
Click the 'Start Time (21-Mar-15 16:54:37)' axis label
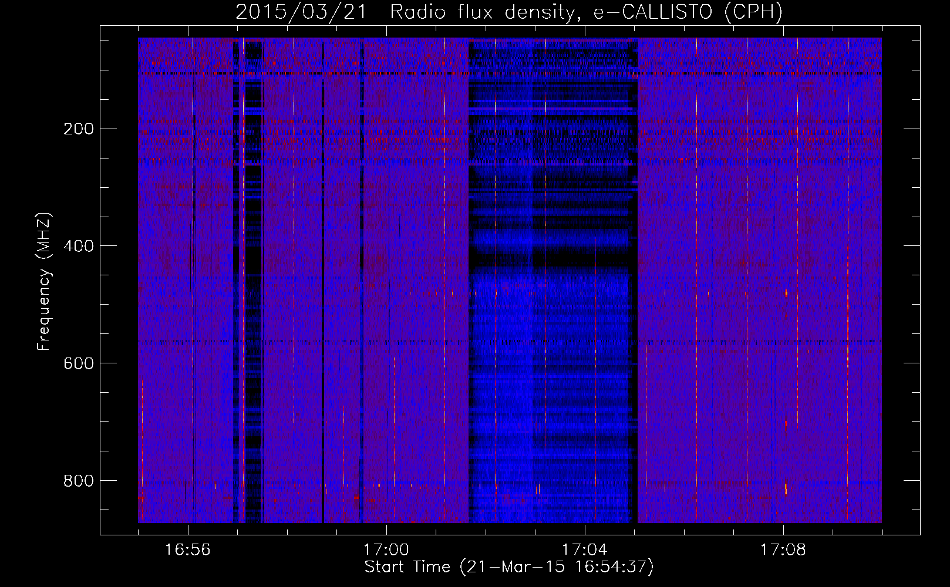[x=509, y=567]
